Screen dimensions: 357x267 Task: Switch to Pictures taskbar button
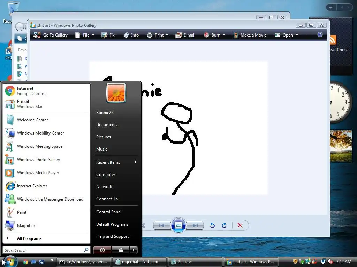click(x=195, y=262)
